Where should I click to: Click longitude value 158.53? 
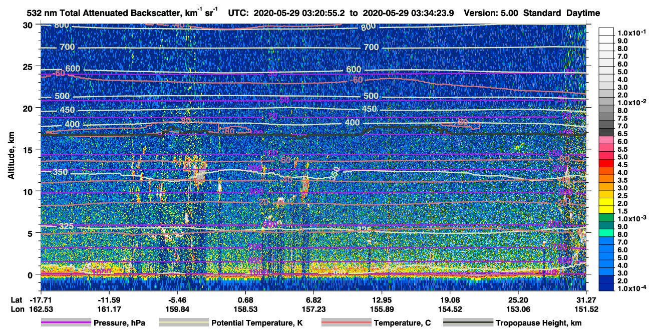click(x=245, y=309)
